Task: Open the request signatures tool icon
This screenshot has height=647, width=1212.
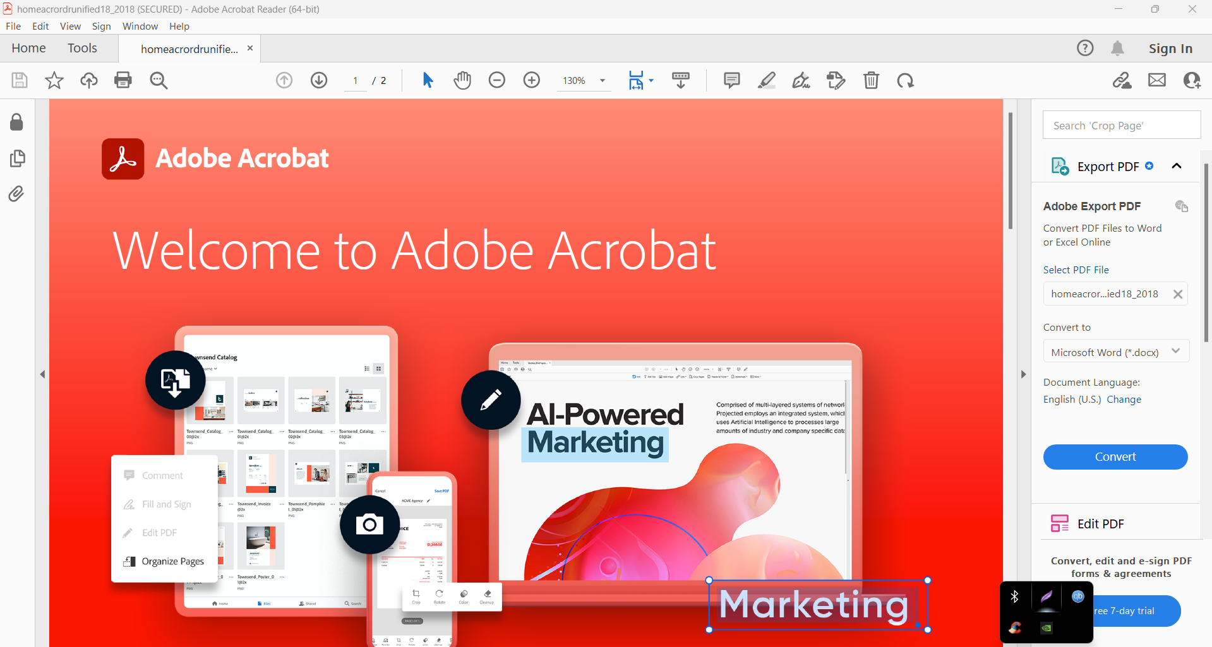Action: pos(836,80)
